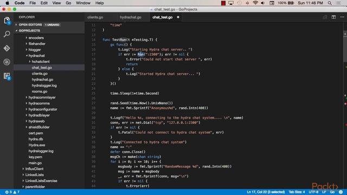Click the AirPlay display icon in menu bar

pyautogui.click(x=231, y=3)
